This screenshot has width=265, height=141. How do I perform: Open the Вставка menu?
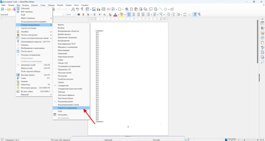pyautogui.click(x=26, y=5)
